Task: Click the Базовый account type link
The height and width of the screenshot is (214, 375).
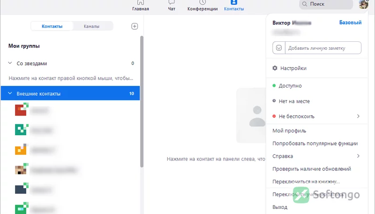Action: click(350, 23)
